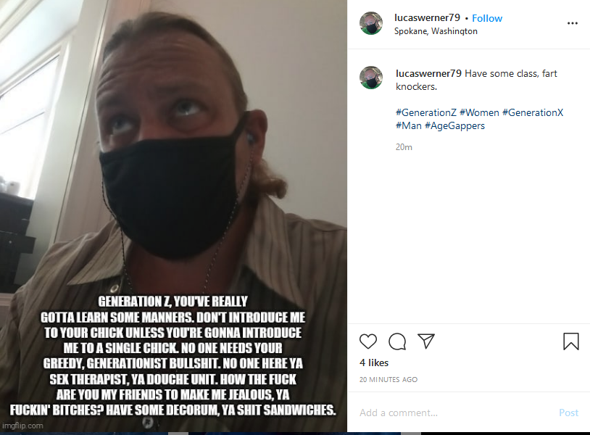The image size is (590, 435).
Task: Open lucaswerner79 profile from header username
Action: pos(427,17)
